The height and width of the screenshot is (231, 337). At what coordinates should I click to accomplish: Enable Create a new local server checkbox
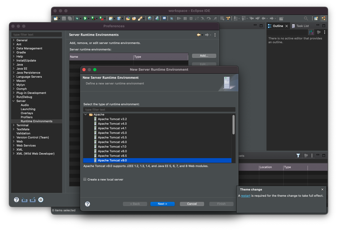click(x=85, y=179)
